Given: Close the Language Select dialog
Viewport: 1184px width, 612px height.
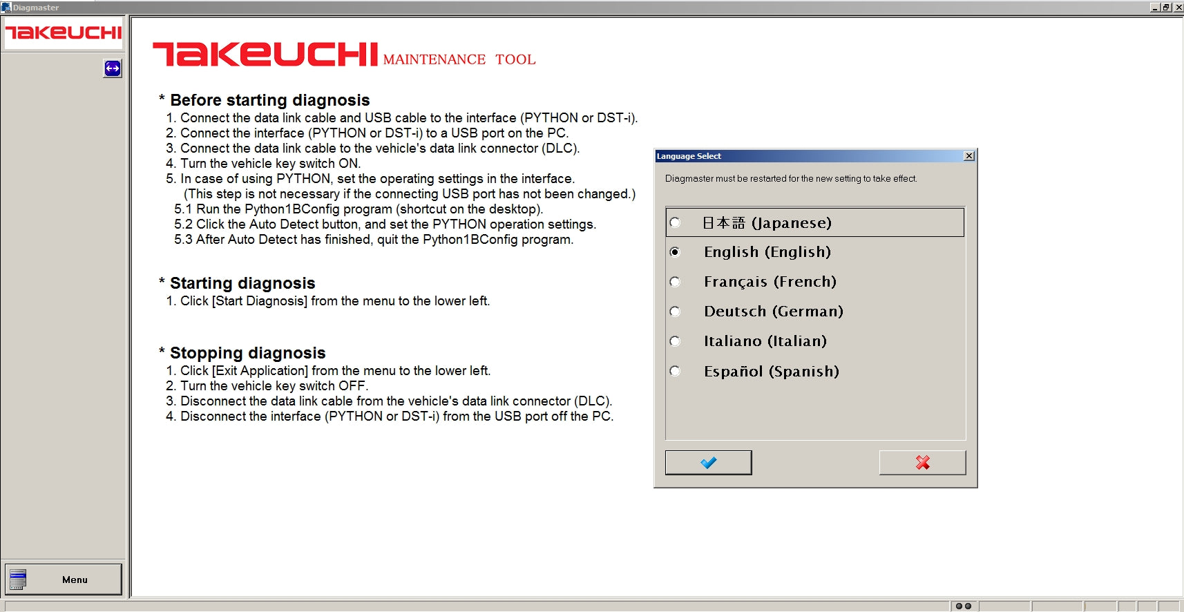Looking at the screenshot, I should coord(969,156).
